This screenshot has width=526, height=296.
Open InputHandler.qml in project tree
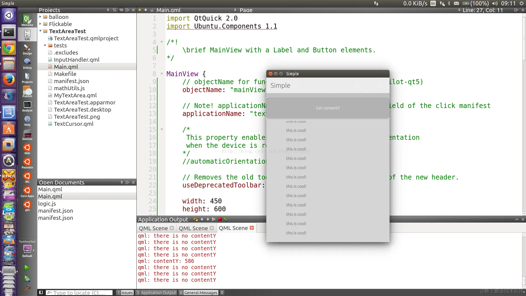tap(76, 60)
